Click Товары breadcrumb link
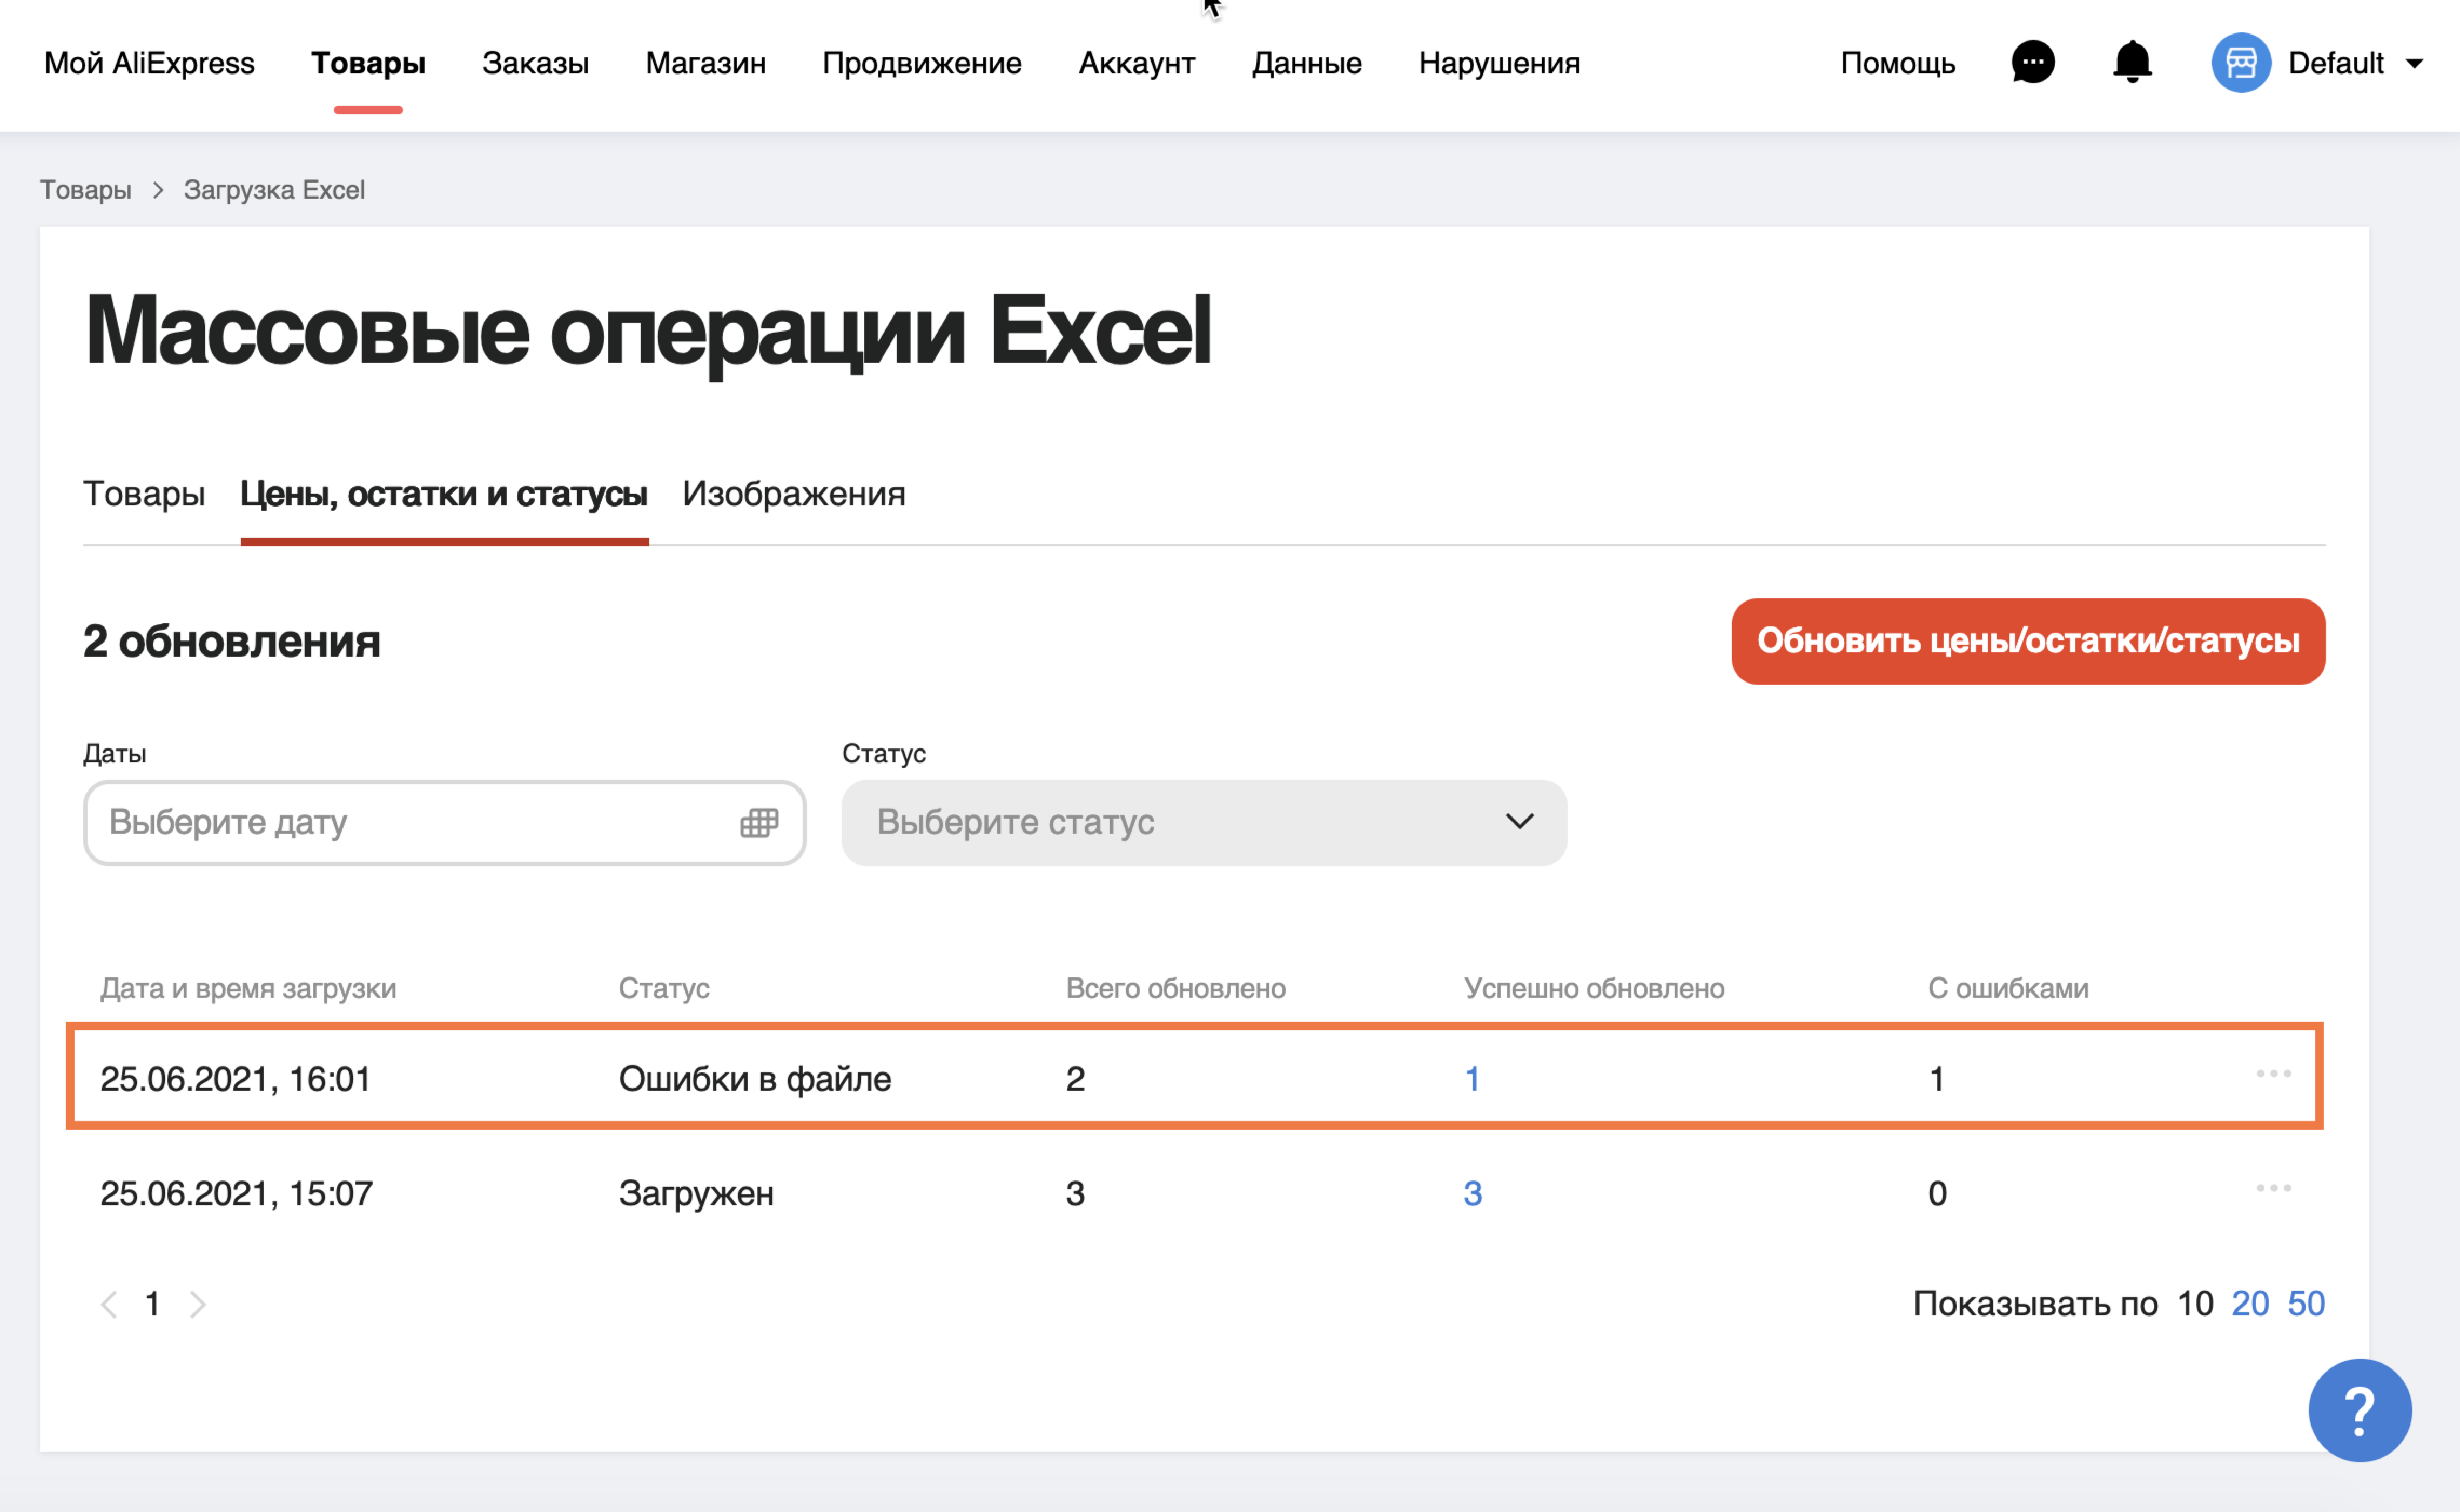Image resolution: width=2460 pixels, height=1512 pixels. 85,190
